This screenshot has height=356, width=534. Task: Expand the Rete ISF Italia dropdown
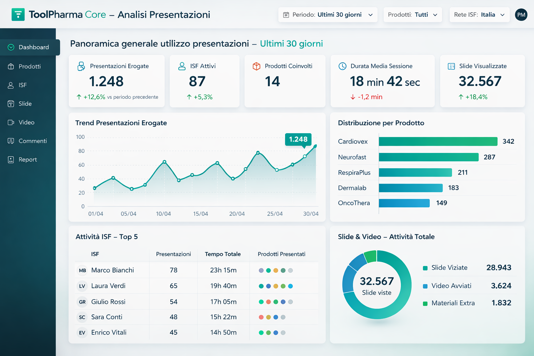point(479,15)
